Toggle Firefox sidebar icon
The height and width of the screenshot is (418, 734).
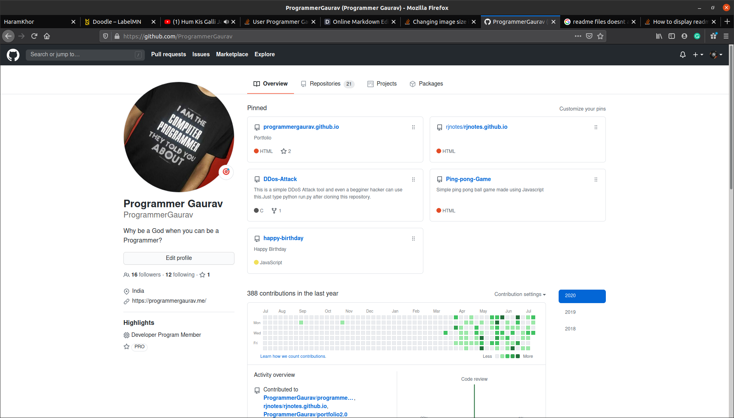pyautogui.click(x=672, y=36)
